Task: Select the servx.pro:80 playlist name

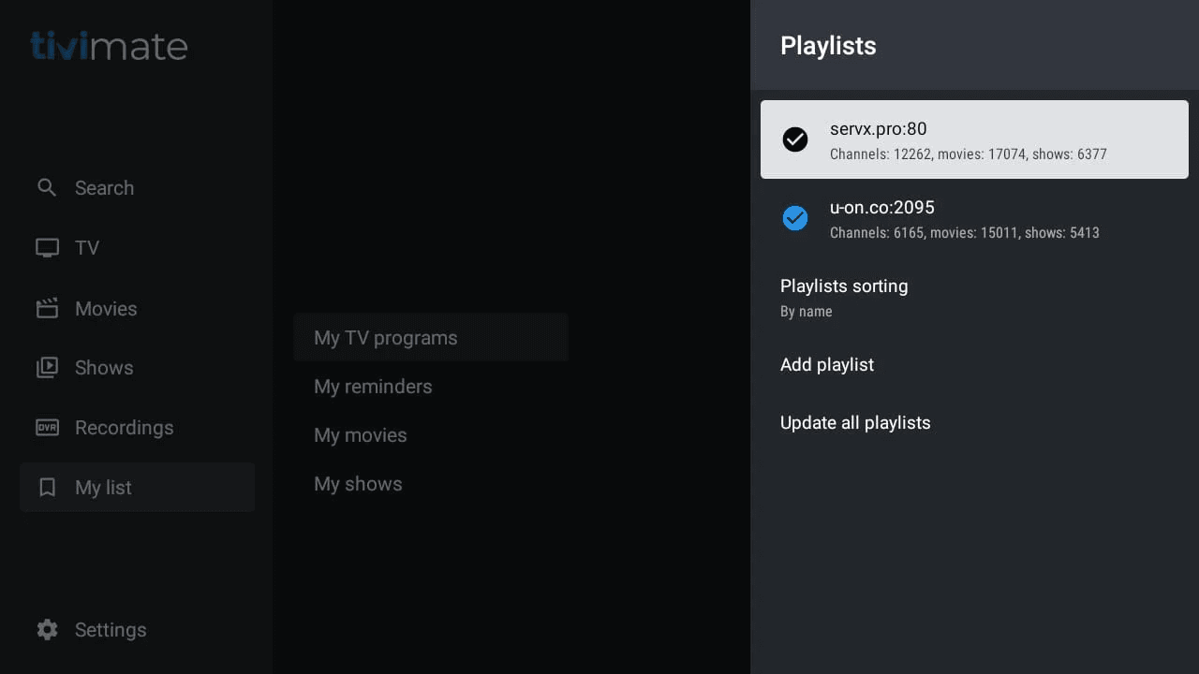Action: point(879,129)
